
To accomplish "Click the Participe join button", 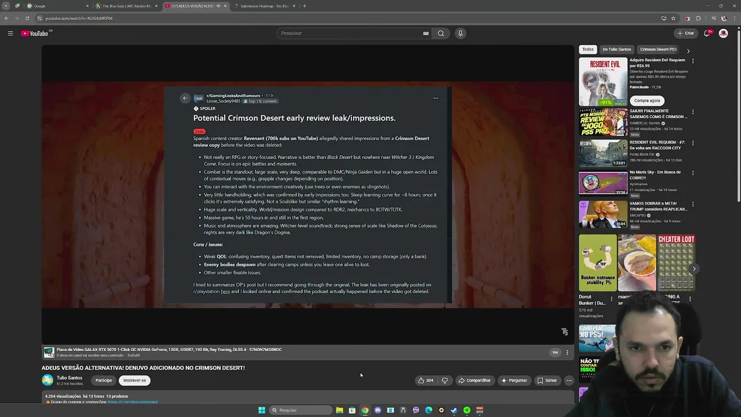I will point(104,381).
